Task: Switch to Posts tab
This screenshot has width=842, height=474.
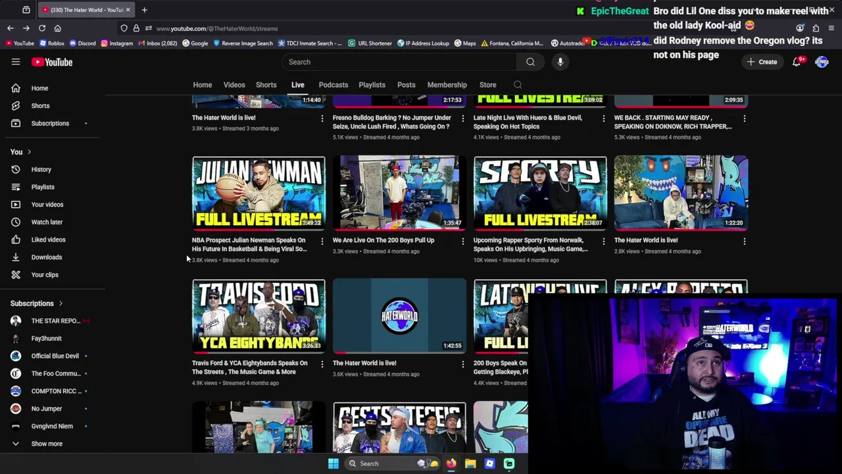Action: click(x=407, y=85)
